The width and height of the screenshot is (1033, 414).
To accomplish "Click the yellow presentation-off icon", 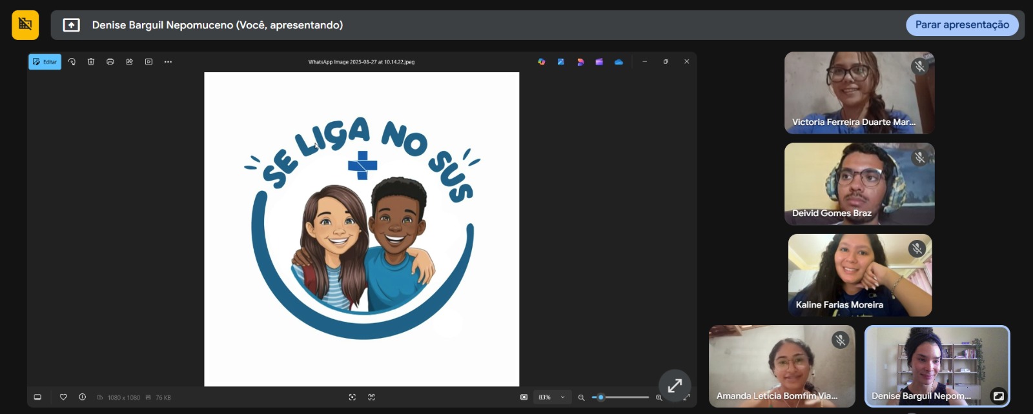I will [25, 25].
